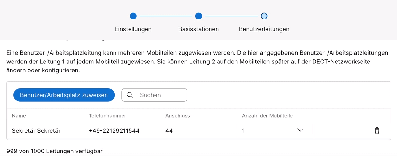Click the text 999 von 1000 Leitungen verfügbar
The height and width of the screenshot is (156, 397).
click(x=54, y=151)
